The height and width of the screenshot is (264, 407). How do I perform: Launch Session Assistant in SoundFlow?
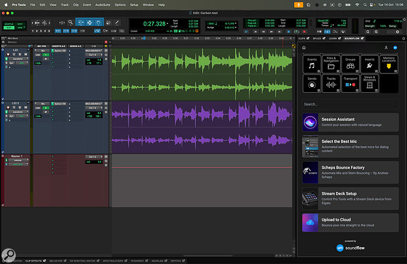pos(351,122)
